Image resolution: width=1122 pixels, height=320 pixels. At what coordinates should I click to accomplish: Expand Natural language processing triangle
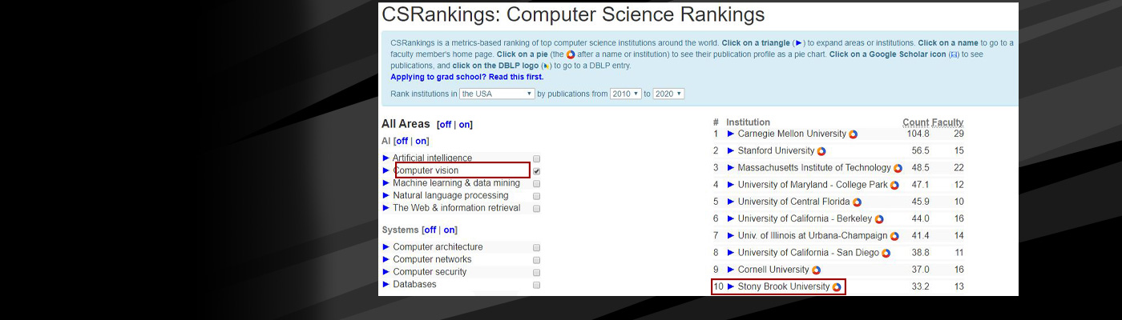[x=385, y=195]
